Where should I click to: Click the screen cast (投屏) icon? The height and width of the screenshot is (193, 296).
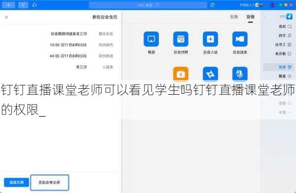(x=151, y=39)
